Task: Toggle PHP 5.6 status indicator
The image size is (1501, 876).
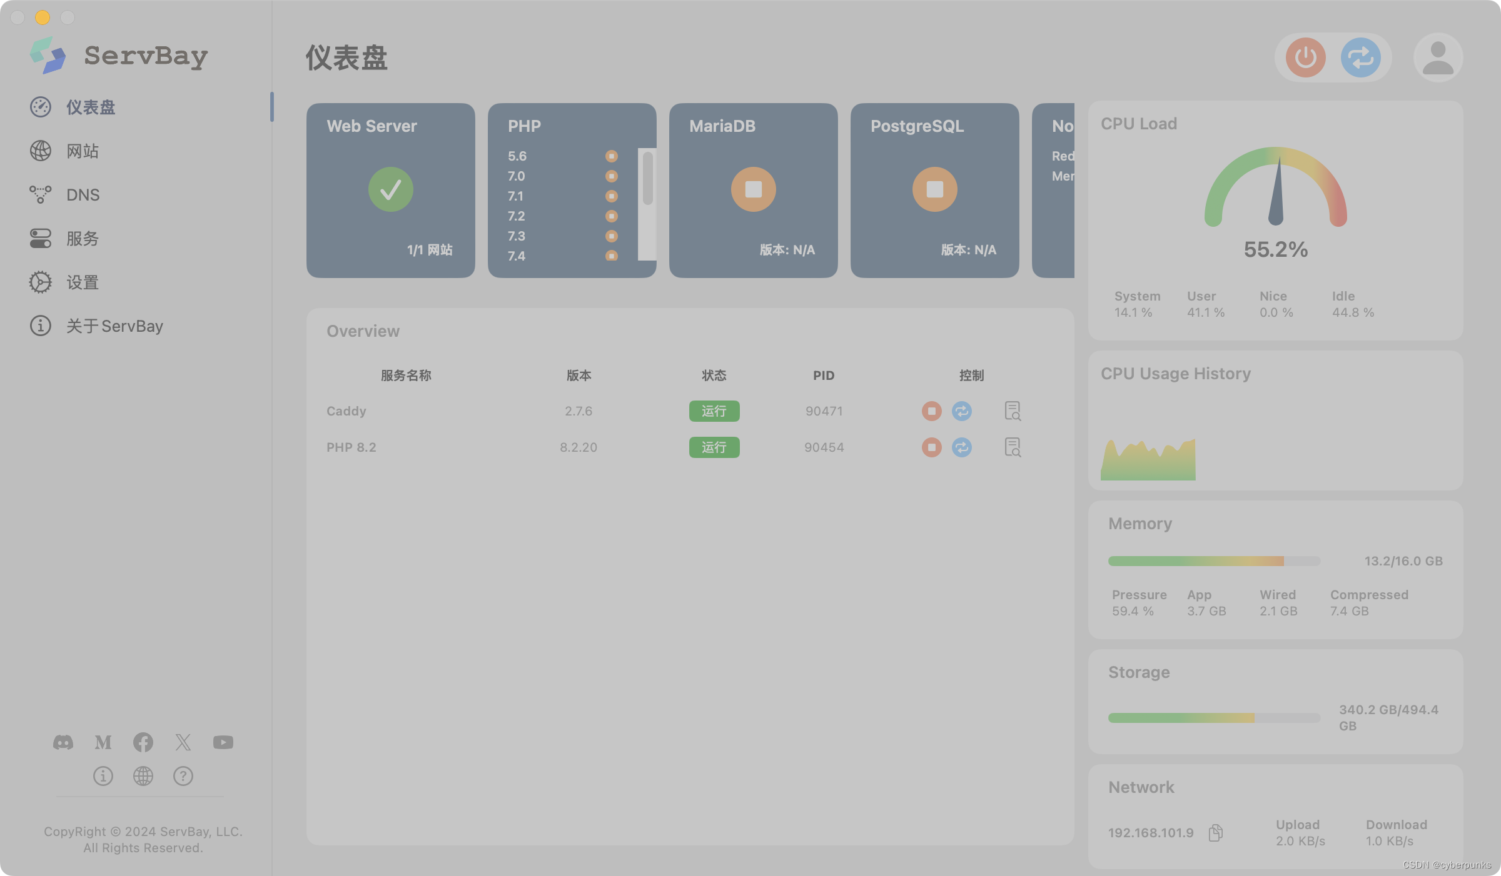Action: click(x=612, y=156)
